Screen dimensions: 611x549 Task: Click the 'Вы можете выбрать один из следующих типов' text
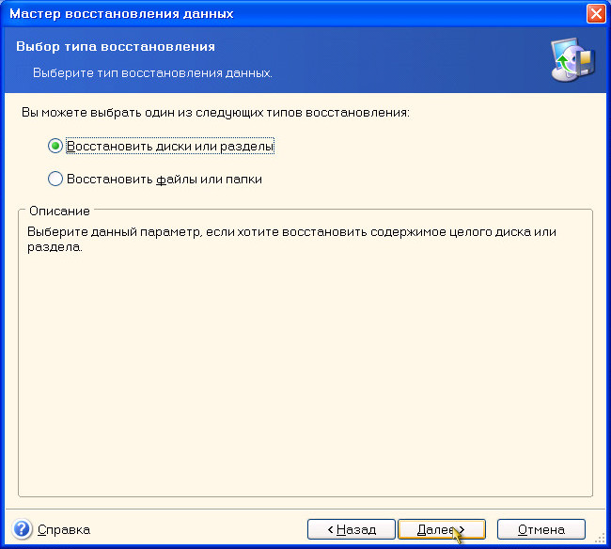coord(215,113)
